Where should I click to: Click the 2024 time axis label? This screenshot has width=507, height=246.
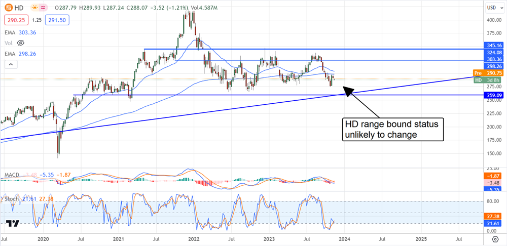coord(345,239)
